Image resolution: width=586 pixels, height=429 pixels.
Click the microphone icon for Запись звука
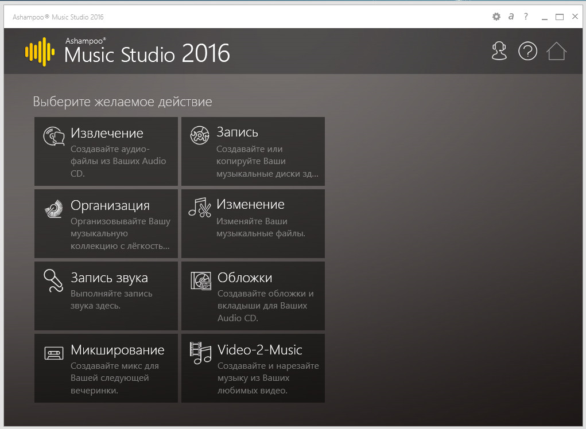(53, 281)
